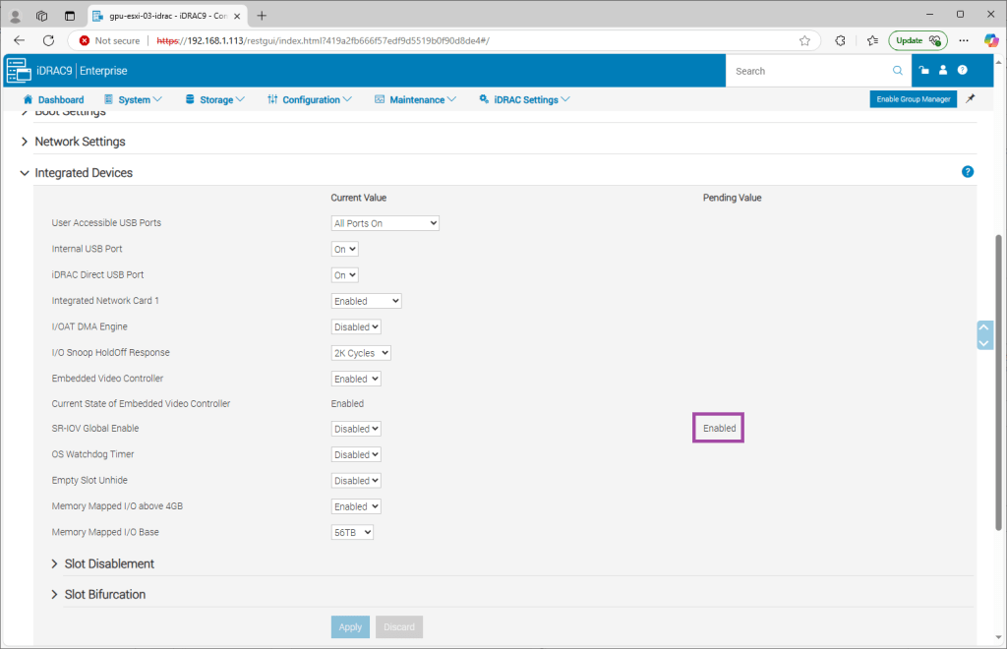Click the Edge Copilot icon
Screen dimensions: 1007x649
tap(991, 40)
